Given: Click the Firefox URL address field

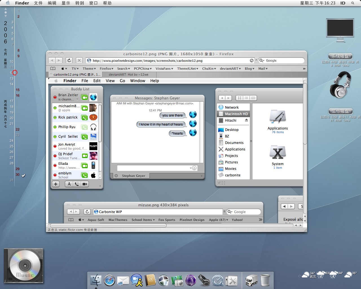Looking at the screenshot, I should (170, 60).
